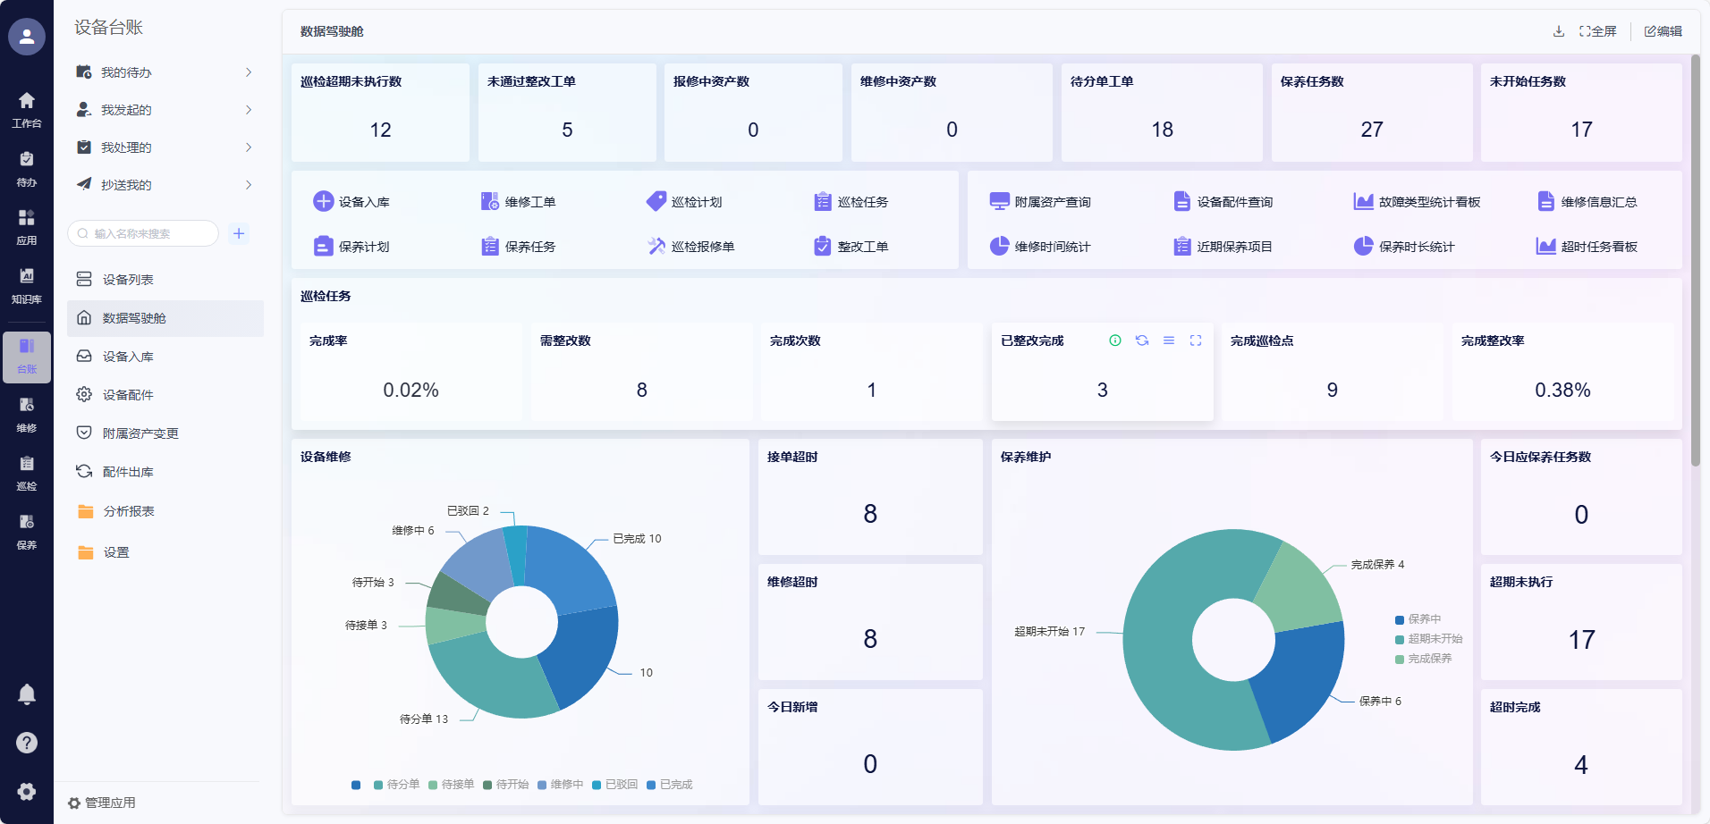Expand 已整改完成 card to fullscreen
Viewport: 1710px width, 824px height.
coord(1196,341)
